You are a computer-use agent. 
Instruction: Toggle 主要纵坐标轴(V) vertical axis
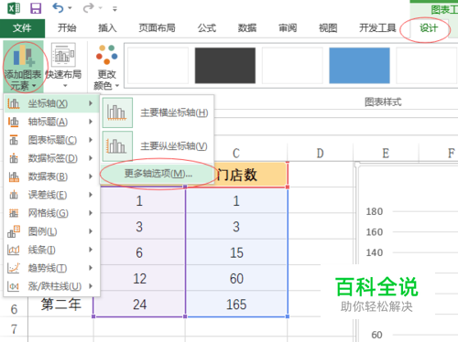157,146
